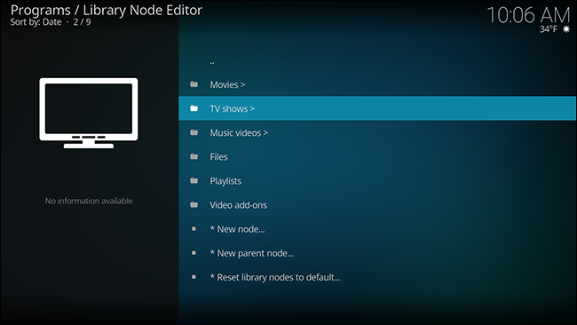Click the sunny weather icon
Image resolution: width=577 pixels, height=325 pixels.
[566, 29]
